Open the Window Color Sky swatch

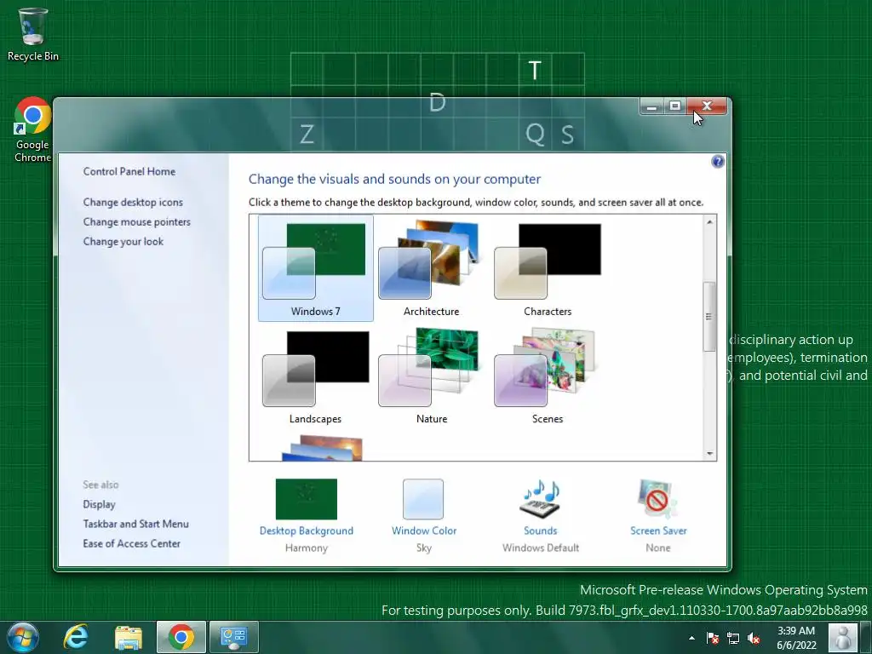[x=423, y=499]
